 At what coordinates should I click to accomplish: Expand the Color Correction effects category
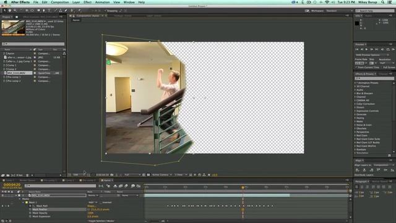[355, 103]
